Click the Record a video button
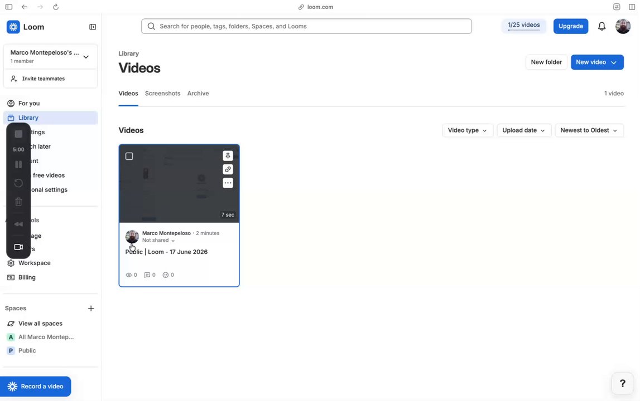Screen dimensions: 640x401 pos(36,387)
